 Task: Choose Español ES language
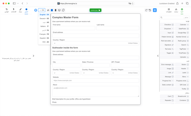(44, 38)
